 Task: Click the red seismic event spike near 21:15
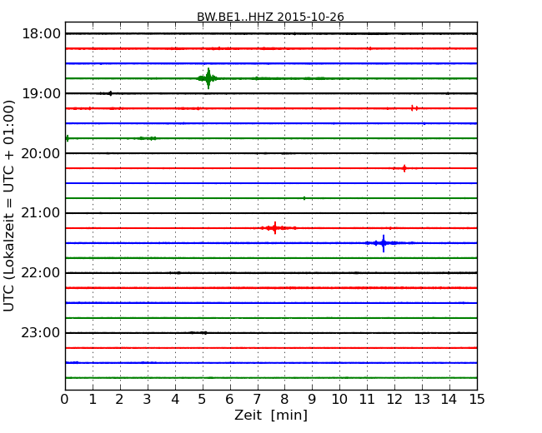click(x=275, y=228)
